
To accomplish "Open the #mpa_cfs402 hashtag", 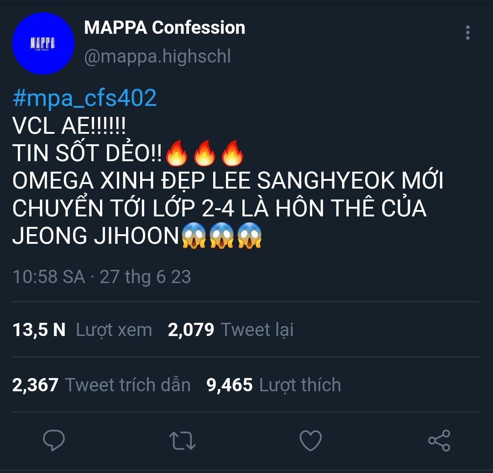I will 85,98.
